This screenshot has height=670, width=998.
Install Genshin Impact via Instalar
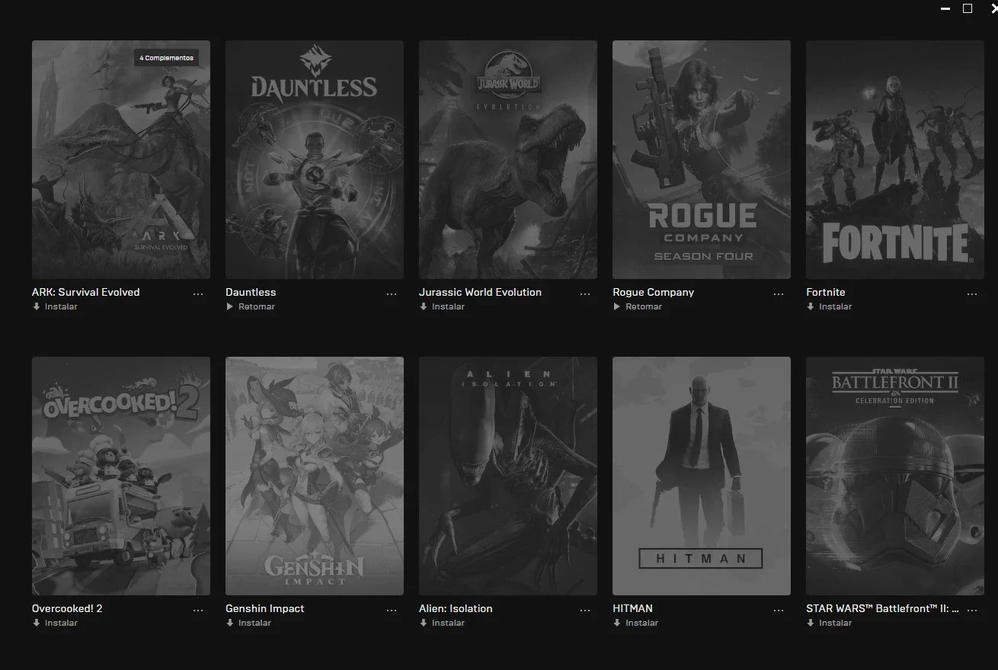click(x=248, y=623)
